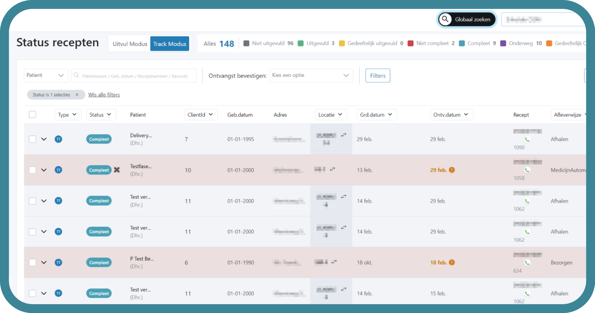This screenshot has height=313, width=595.
Task: Click the 'Status recepten' page heading
Action: [58, 42]
